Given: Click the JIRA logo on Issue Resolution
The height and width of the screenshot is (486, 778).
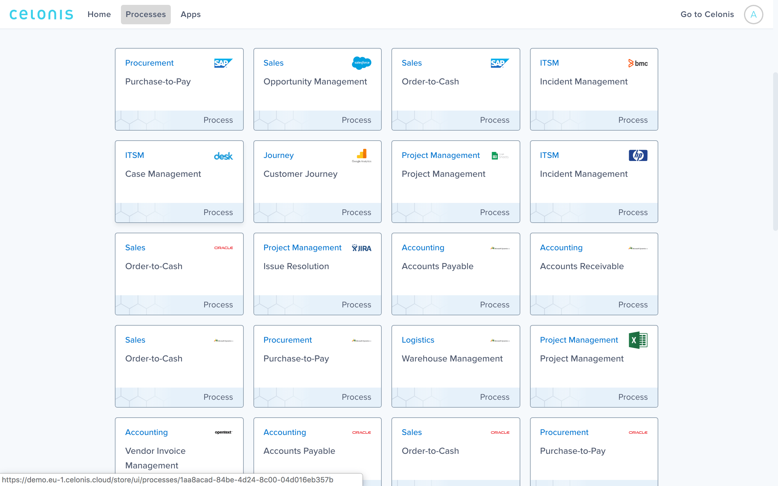Looking at the screenshot, I should [361, 248].
